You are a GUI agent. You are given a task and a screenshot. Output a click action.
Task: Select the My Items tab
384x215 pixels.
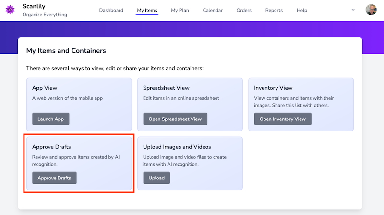(x=147, y=10)
